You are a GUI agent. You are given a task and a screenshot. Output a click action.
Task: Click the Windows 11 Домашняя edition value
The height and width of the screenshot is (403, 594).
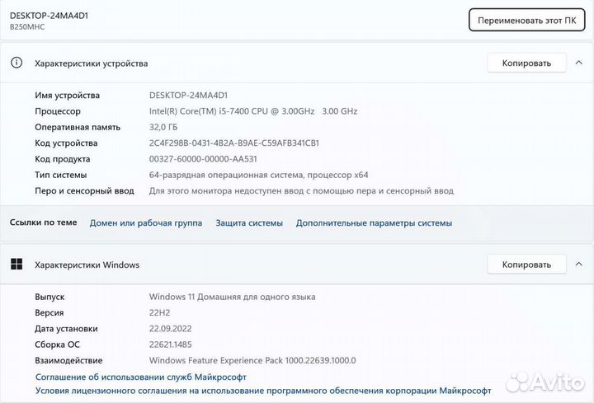tap(232, 297)
